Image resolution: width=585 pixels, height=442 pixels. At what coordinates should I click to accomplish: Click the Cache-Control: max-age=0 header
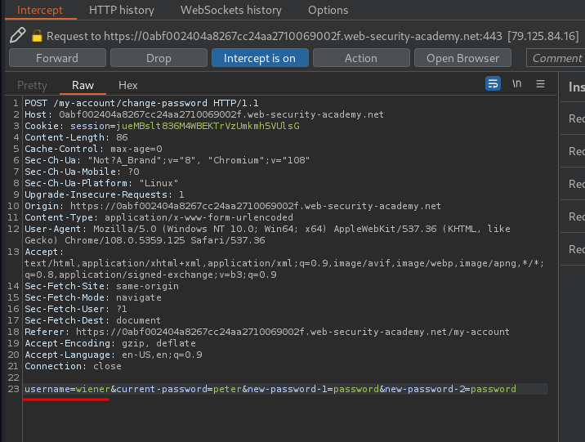pos(93,149)
